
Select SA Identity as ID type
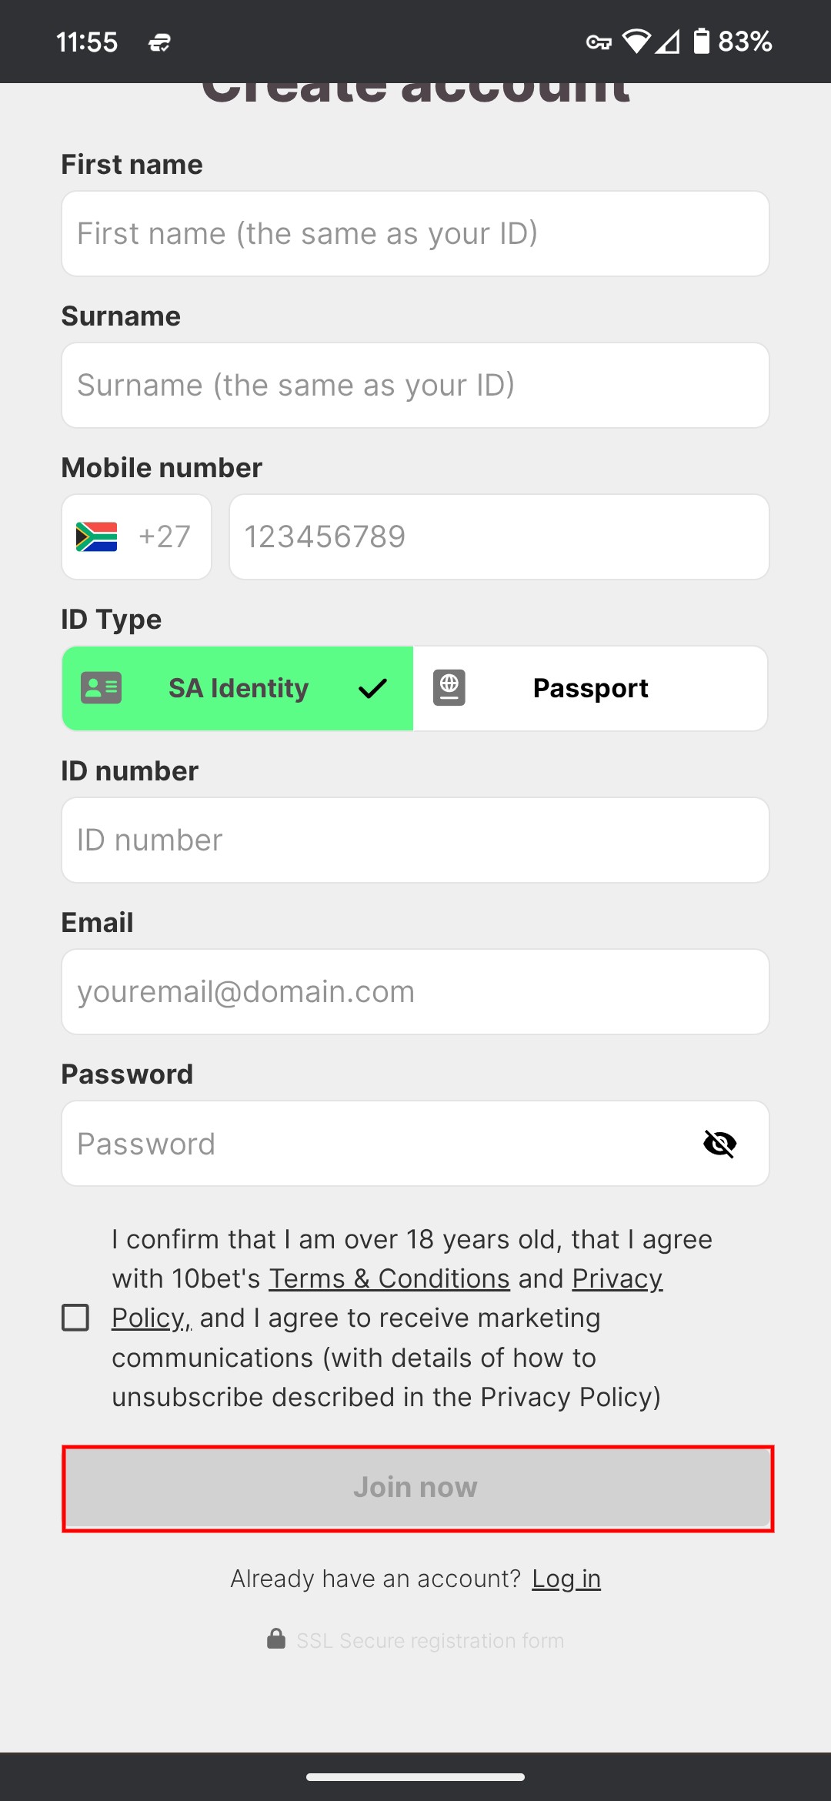coord(238,688)
